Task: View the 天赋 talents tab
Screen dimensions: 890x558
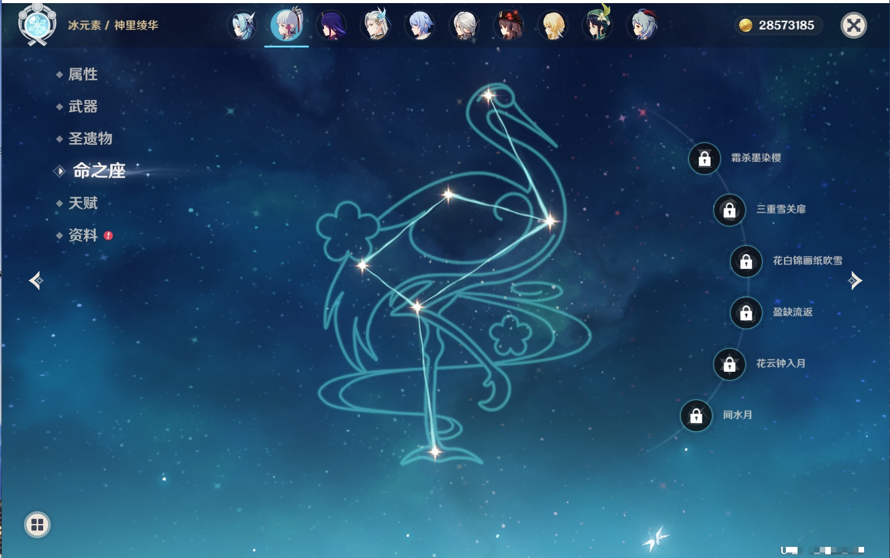Action: 83,203
